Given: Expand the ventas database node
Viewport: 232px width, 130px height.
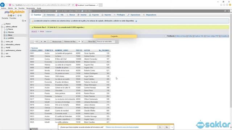Looking at the screenshot, I should [2, 56].
